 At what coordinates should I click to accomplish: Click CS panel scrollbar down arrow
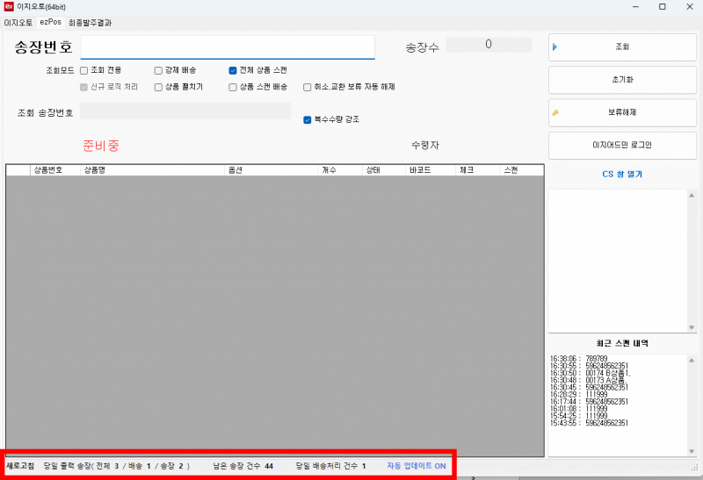click(x=692, y=327)
